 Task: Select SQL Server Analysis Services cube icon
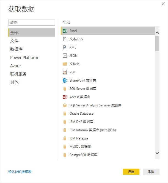[x=65, y=105]
